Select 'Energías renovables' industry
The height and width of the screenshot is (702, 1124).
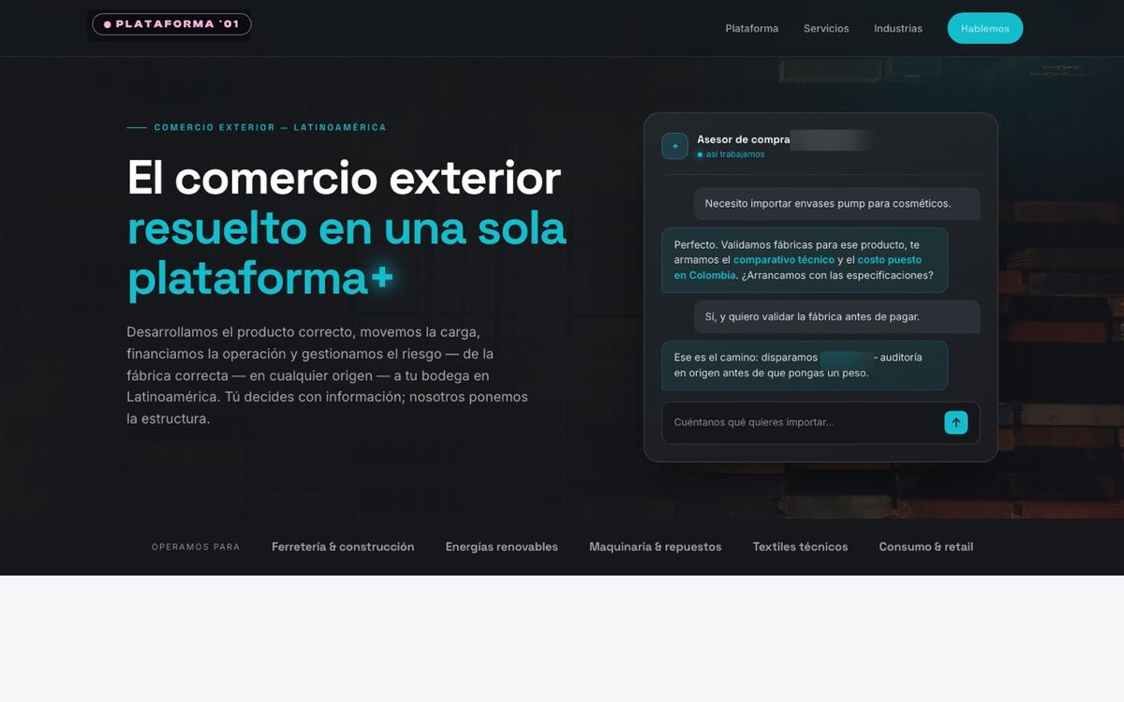point(501,547)
